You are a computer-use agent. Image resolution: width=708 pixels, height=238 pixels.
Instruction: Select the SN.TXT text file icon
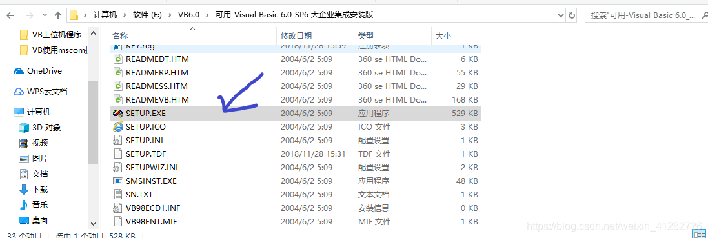[118, 195]
